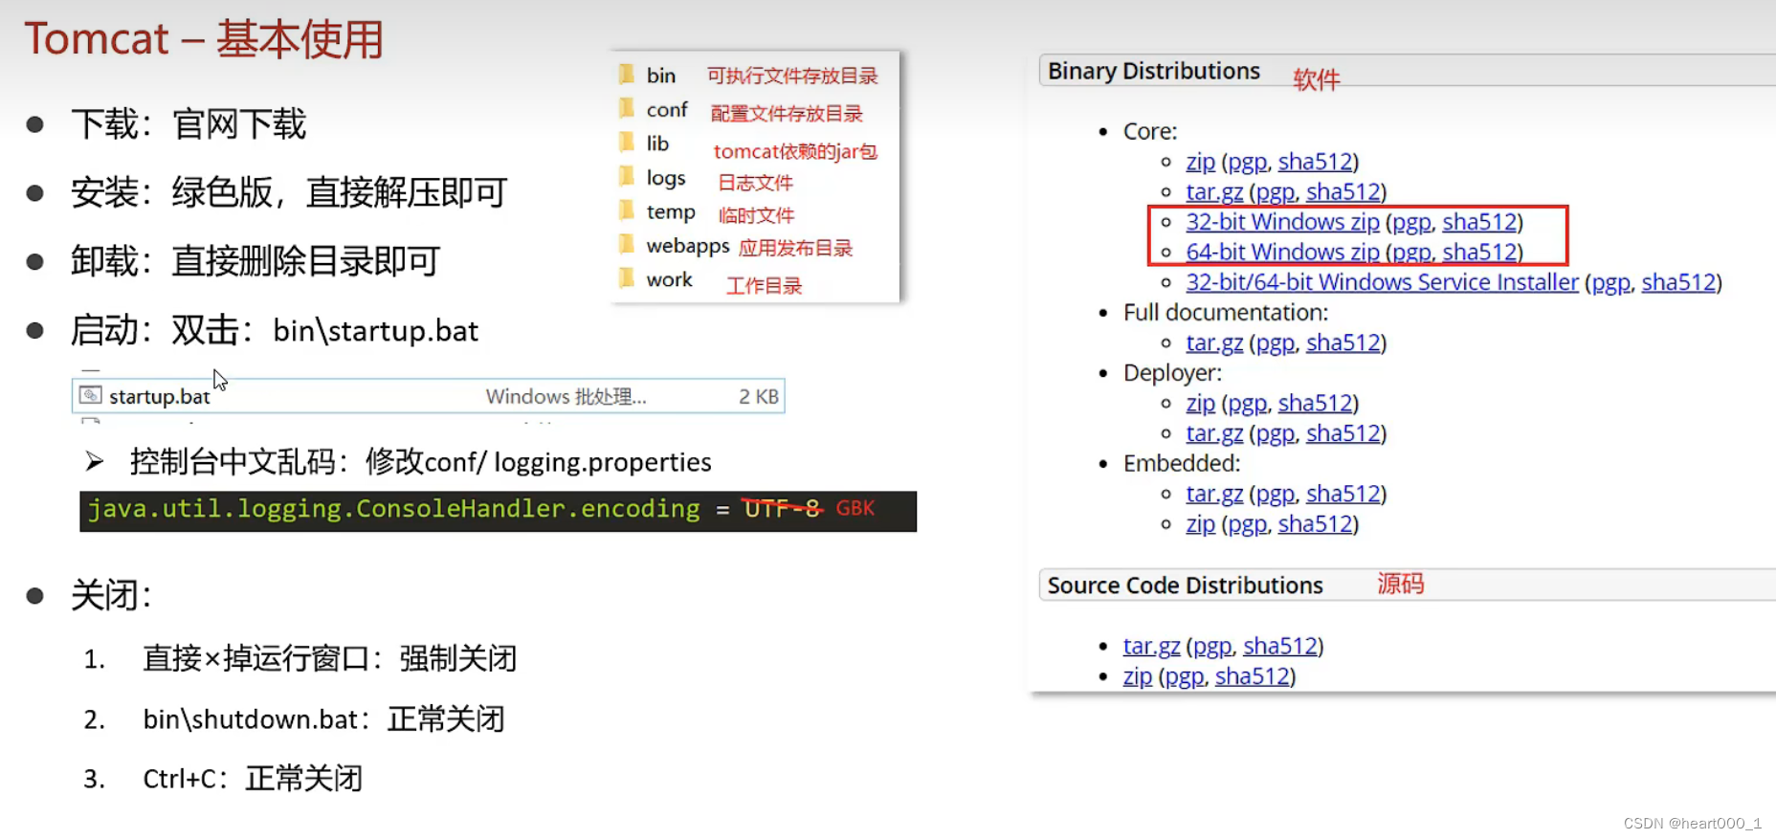Screen dimensions: 1776x839
Task: Open sha512 link beside Embedded zip
Action: pyautogui.click(x=1315, y=524)
